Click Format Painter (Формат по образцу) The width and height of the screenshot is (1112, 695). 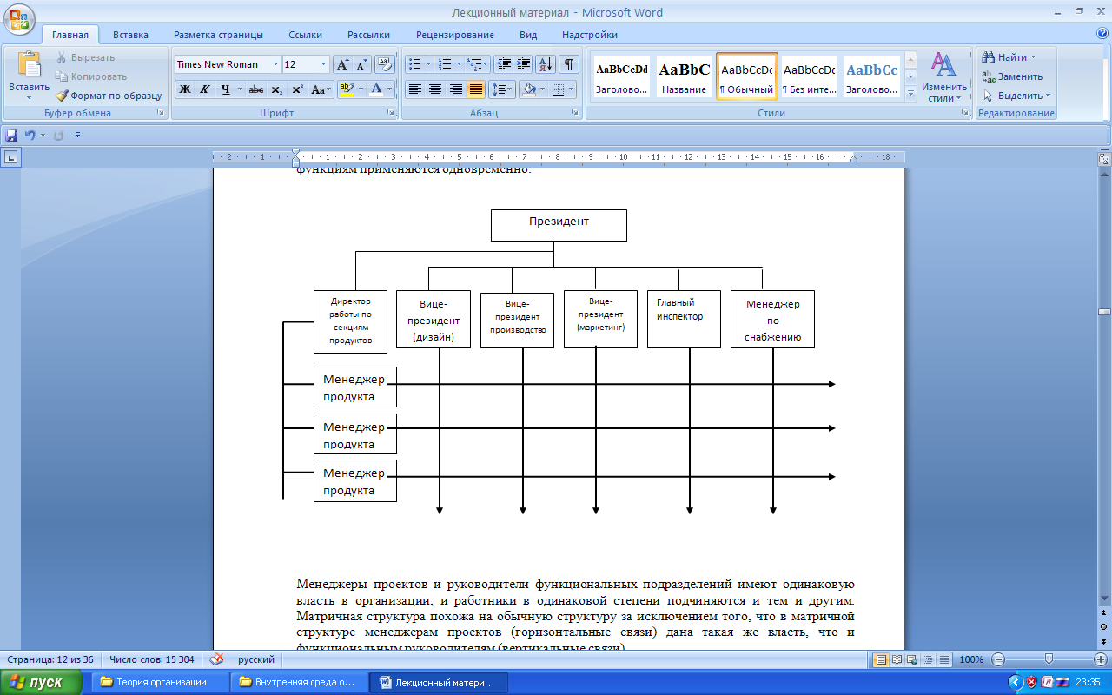[109, 96]
